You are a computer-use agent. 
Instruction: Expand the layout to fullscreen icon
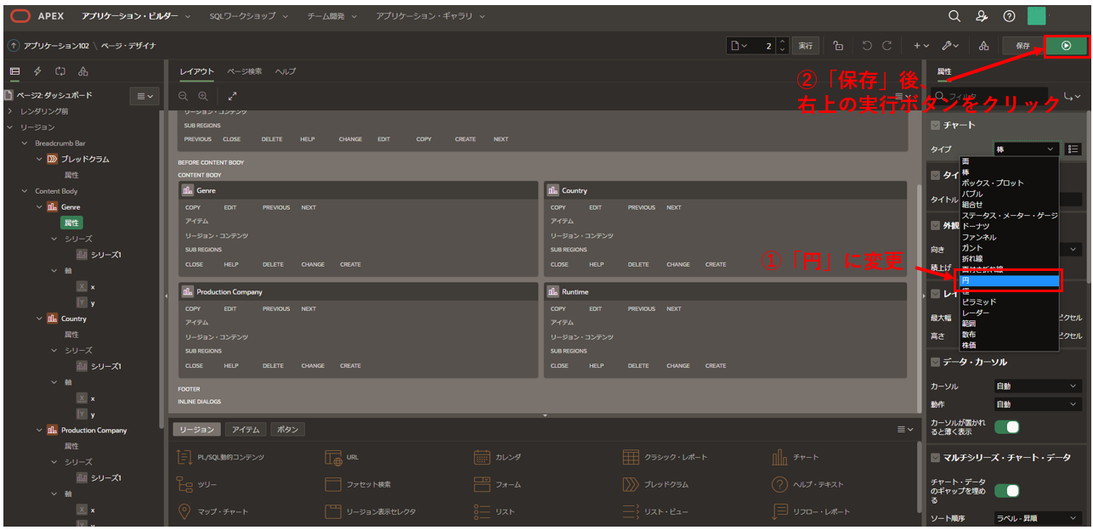click(x=232, y=96)
